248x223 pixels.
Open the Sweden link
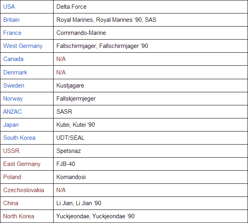point(13,86)
